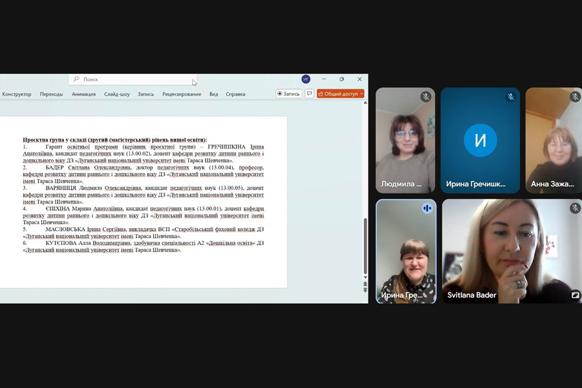Restore down the PowerPoint window
Screen dimensions: 582x388
341,79
